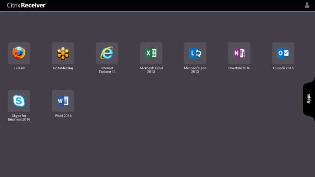Image resolution: width=315 pixels, height=177 pixels.
Task: Select the "GoToMeeting" text label
Action: [63, 68]
